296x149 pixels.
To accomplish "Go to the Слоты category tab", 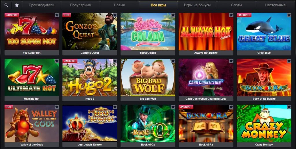I will (x=236, y=5).
